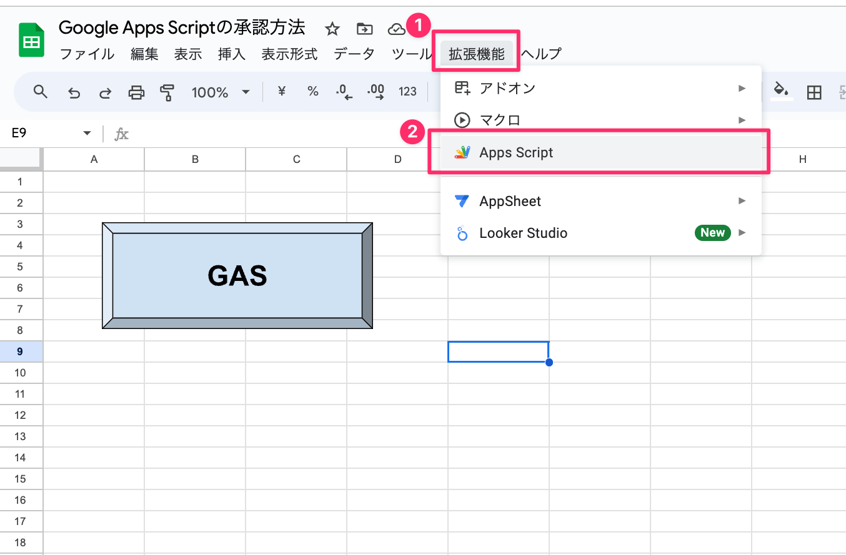Select row 18 header
The width and height of the screenshot is (846, 555).
[21, 543]
